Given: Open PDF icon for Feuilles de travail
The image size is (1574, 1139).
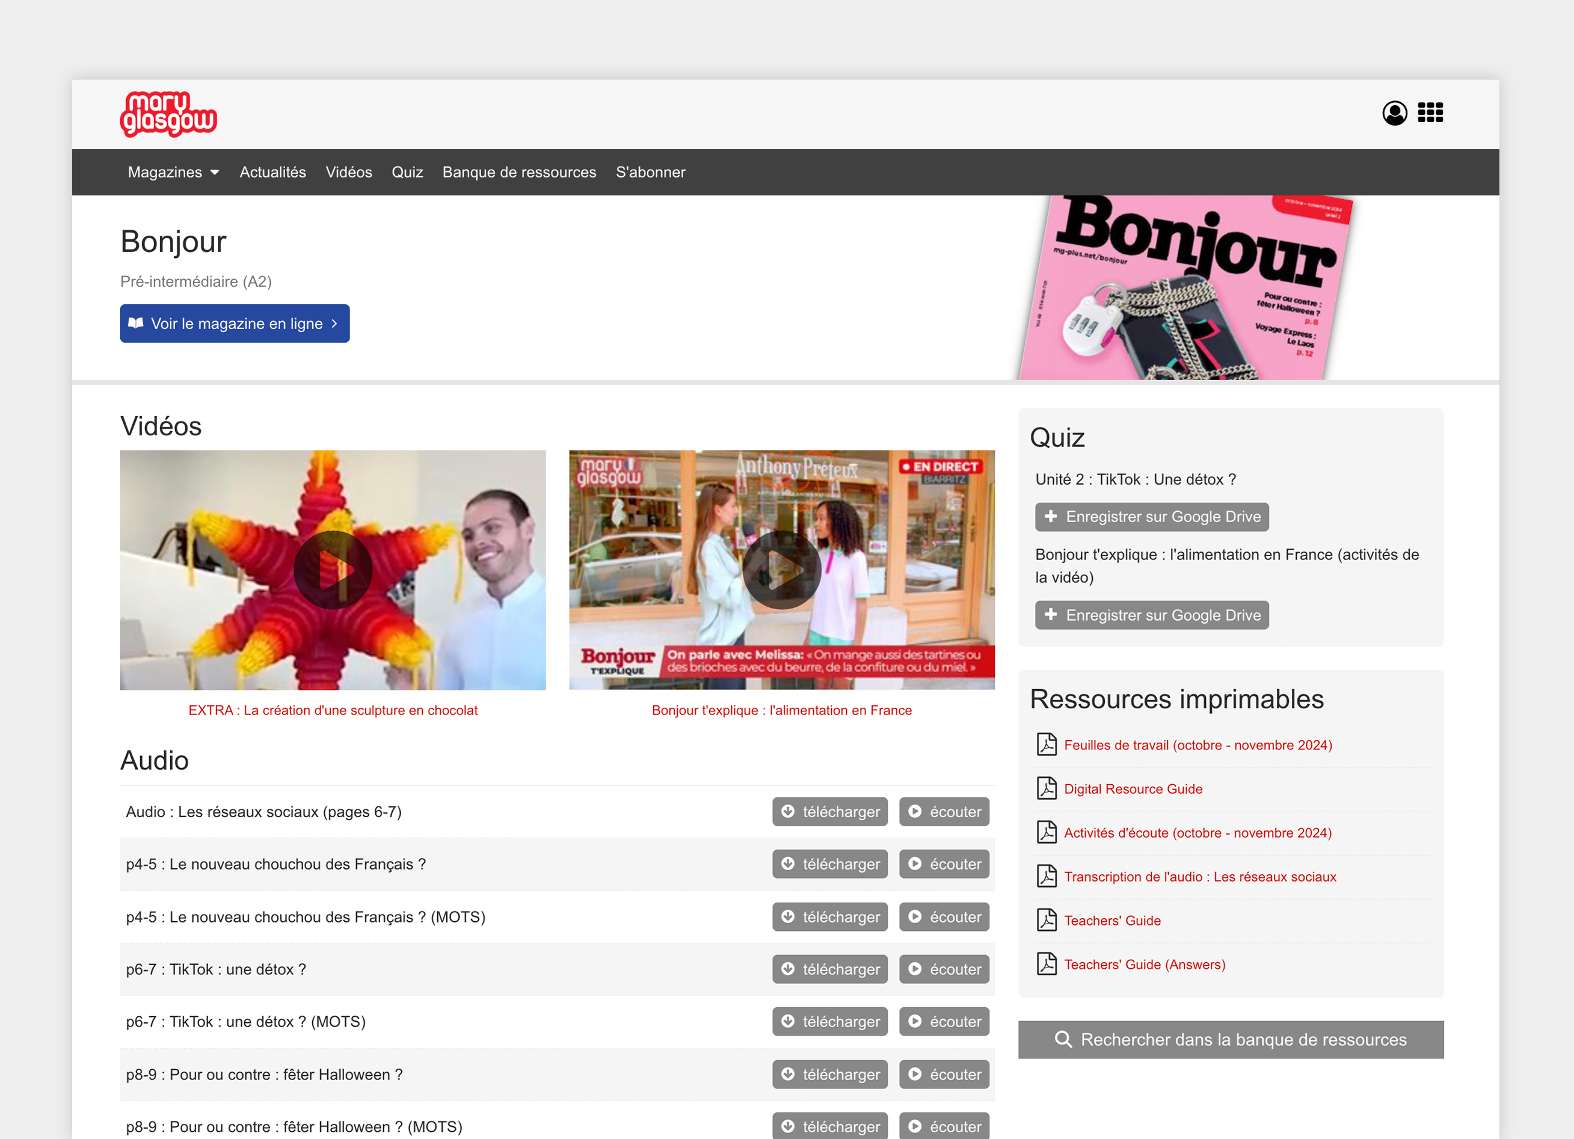Looking at the screenshot, I should pyautogui.click(x=1047, y=744).
